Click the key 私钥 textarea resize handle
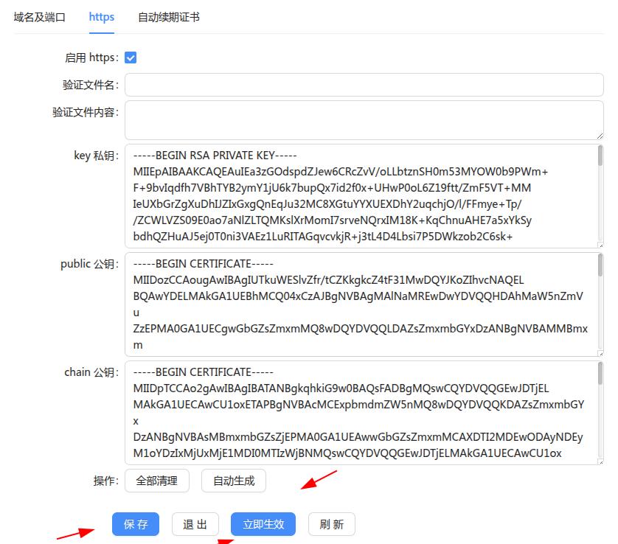This screenshot has height=544, width=618. tap(600, 245)
